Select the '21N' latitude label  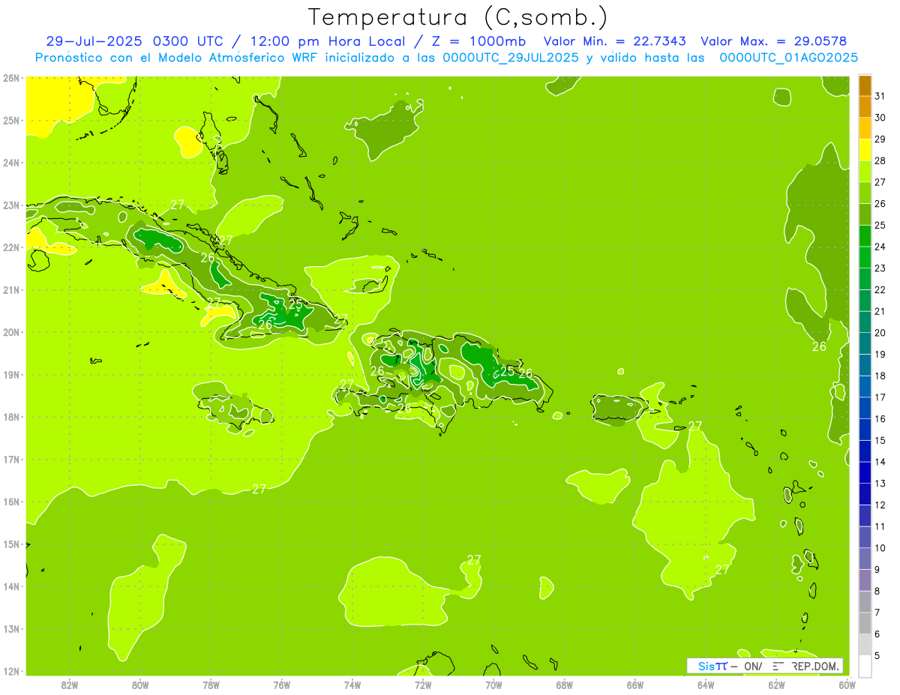10,289
